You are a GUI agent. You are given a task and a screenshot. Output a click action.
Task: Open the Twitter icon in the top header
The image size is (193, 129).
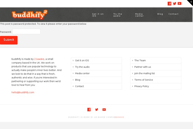click(x=174, y=4)
